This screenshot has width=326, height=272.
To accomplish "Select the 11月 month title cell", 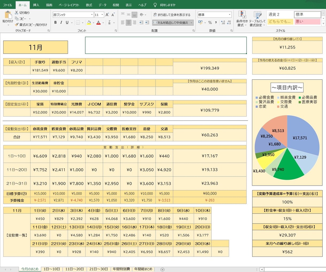I will point(36,47).
